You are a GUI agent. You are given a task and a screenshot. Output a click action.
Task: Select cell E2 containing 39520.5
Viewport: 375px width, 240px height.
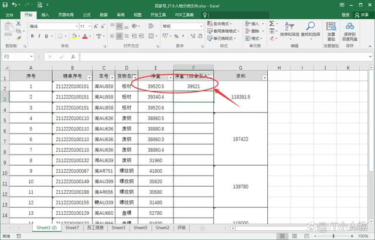click(x=156, y=87)
